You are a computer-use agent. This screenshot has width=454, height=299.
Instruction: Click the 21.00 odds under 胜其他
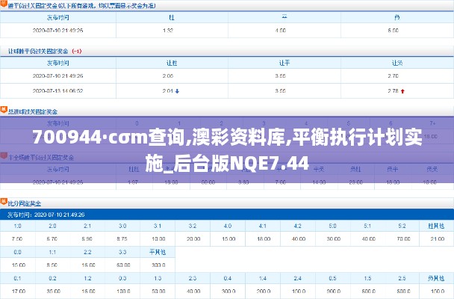point(438,239)
